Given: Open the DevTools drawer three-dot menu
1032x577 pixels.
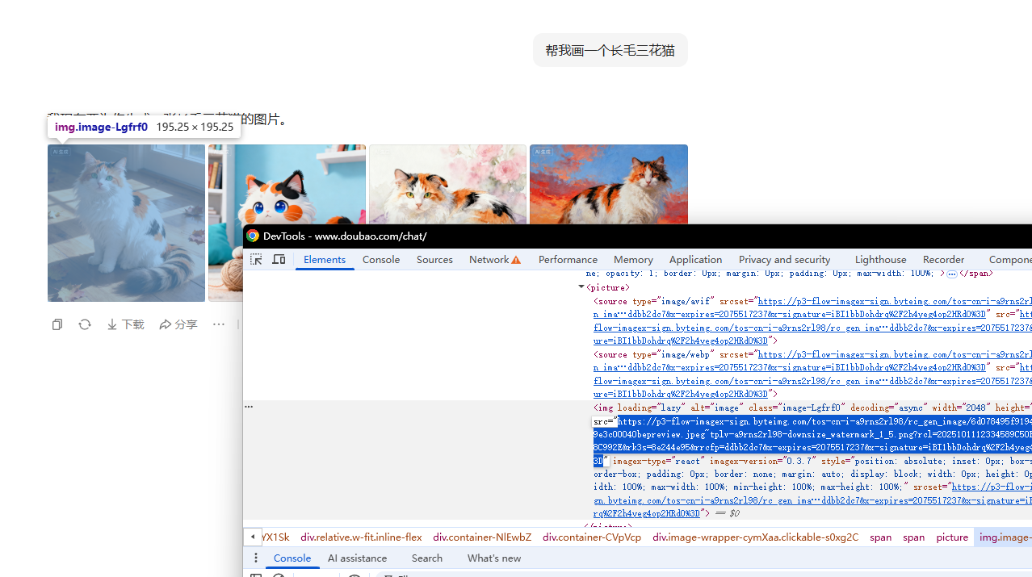Looking at the screenshot, I should click(x=255, y=558).
